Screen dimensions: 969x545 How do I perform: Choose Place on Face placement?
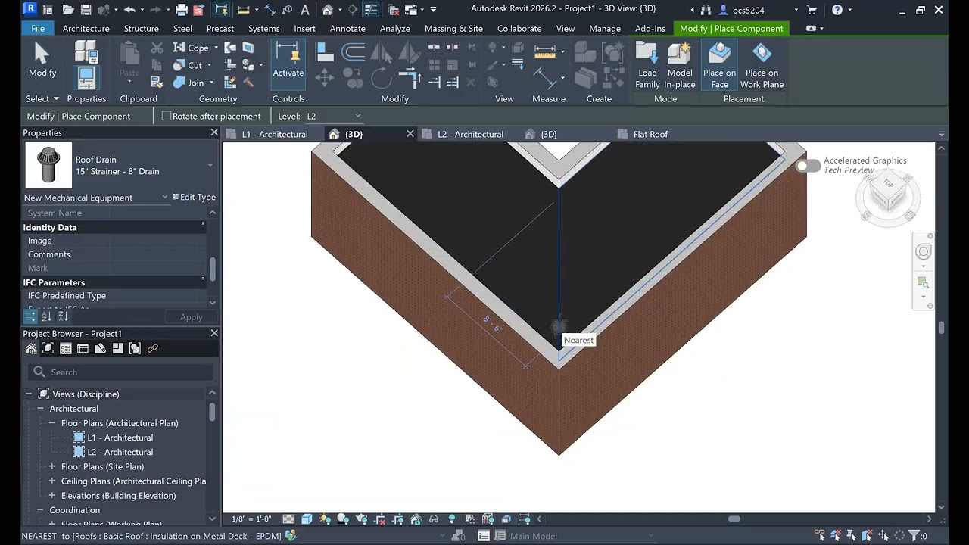coord(719,65)
